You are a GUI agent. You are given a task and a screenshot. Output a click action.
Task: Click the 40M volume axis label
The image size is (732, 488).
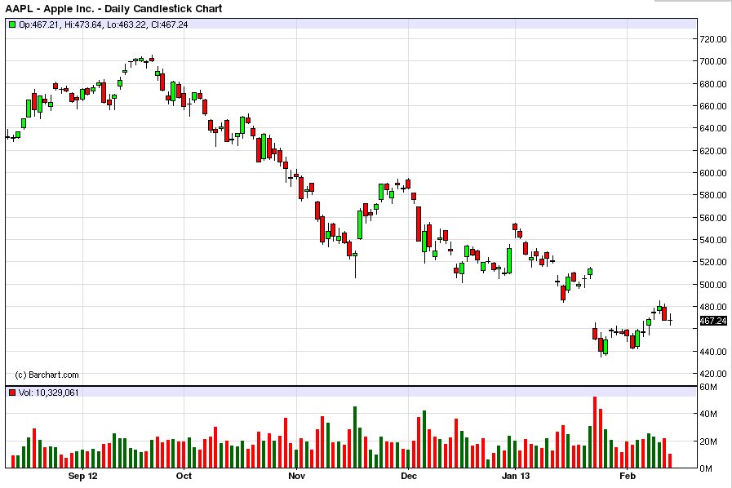[x=708, y=414]
